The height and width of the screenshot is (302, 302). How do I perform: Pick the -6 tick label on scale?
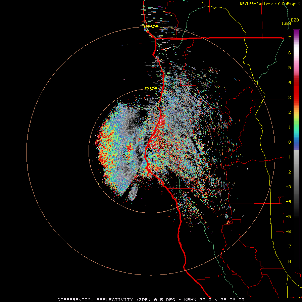(288, 232)
